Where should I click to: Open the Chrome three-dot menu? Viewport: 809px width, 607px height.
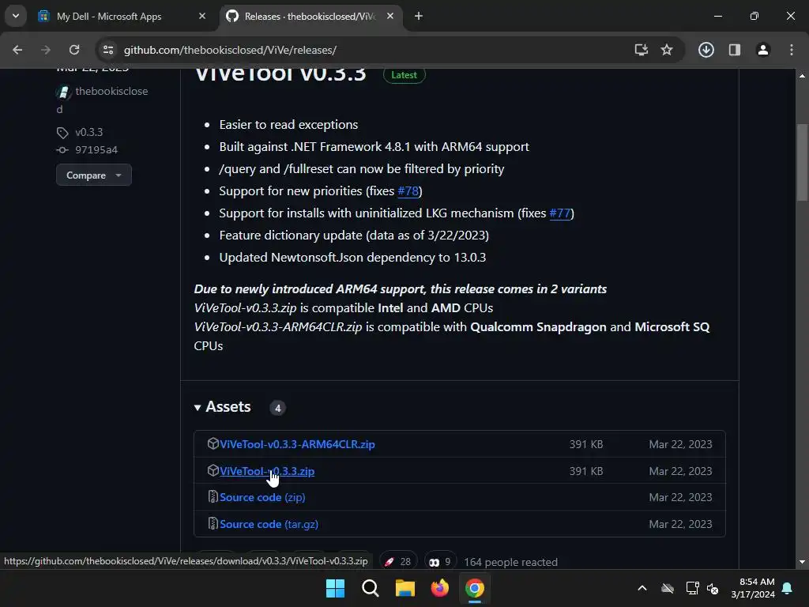tap(792, 50)
